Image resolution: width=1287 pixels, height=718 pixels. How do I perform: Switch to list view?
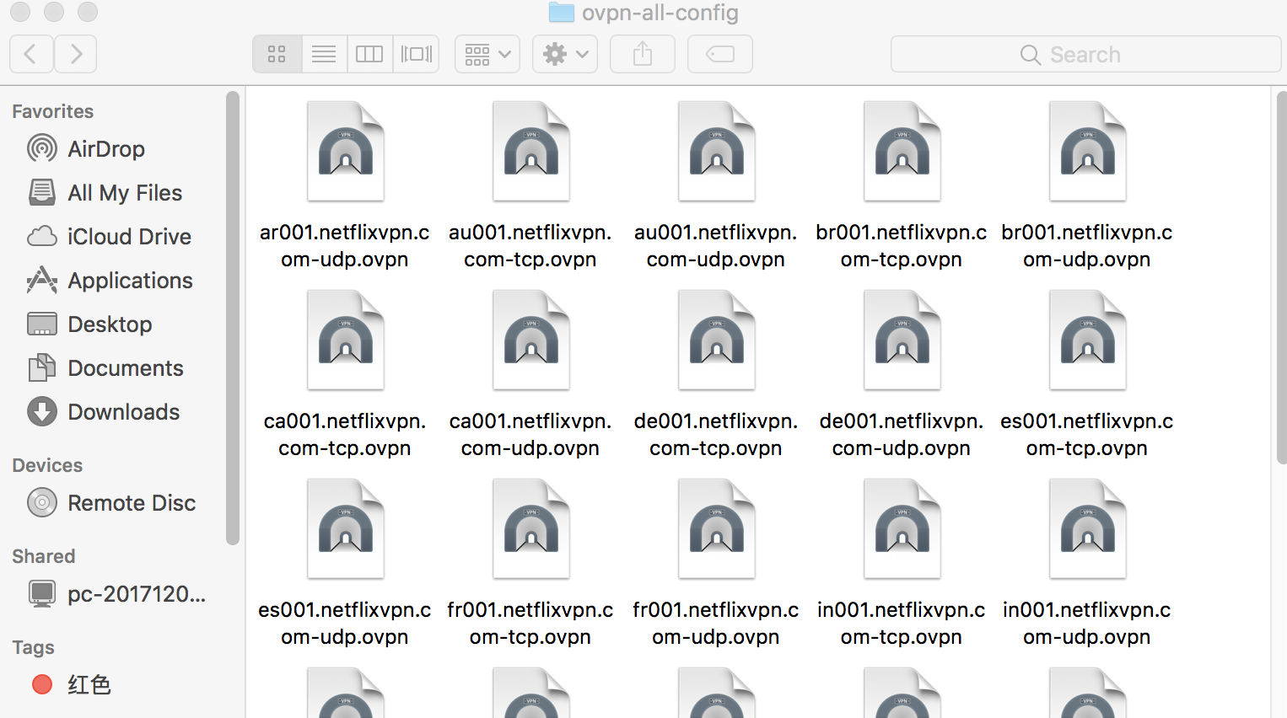point(324,55)
